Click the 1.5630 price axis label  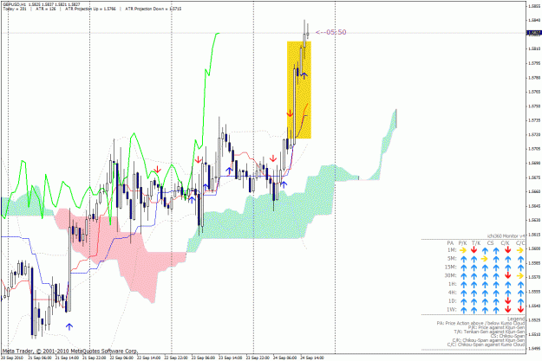(x=534, y=220)
